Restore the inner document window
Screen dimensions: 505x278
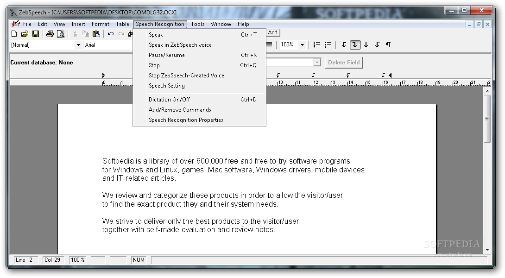pos(479,24)
